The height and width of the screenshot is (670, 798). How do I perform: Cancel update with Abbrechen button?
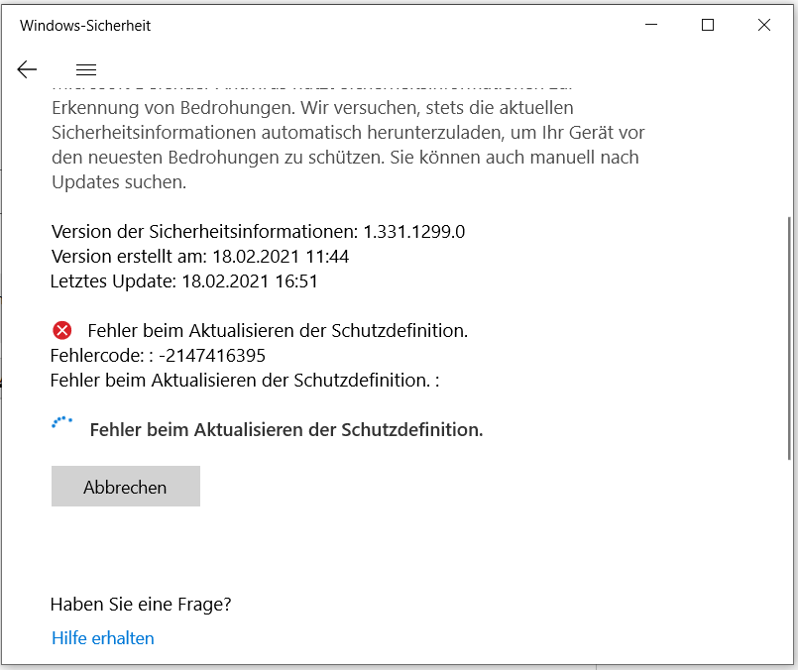(126, 487)
